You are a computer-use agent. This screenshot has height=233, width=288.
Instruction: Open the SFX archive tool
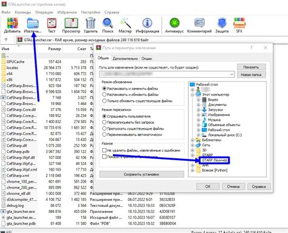(x=239, y=23)
